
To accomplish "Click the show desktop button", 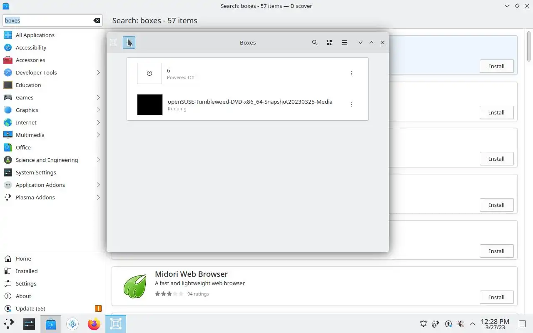I will pyautogui.click(x=522, y=324).
